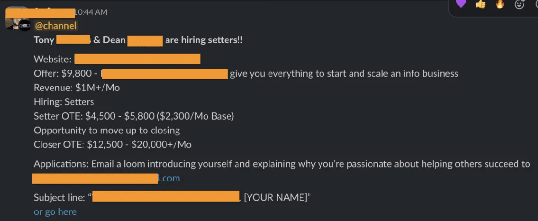Click the "Opportunity to move up to closing" text

click(107, 131)
